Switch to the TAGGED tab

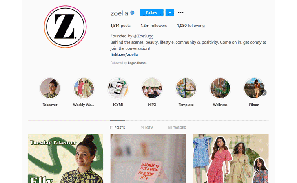[x=177, y=128]
